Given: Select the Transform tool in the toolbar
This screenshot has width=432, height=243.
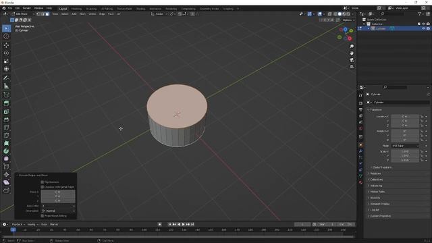Looking at the screenshot, I should 6,69.
